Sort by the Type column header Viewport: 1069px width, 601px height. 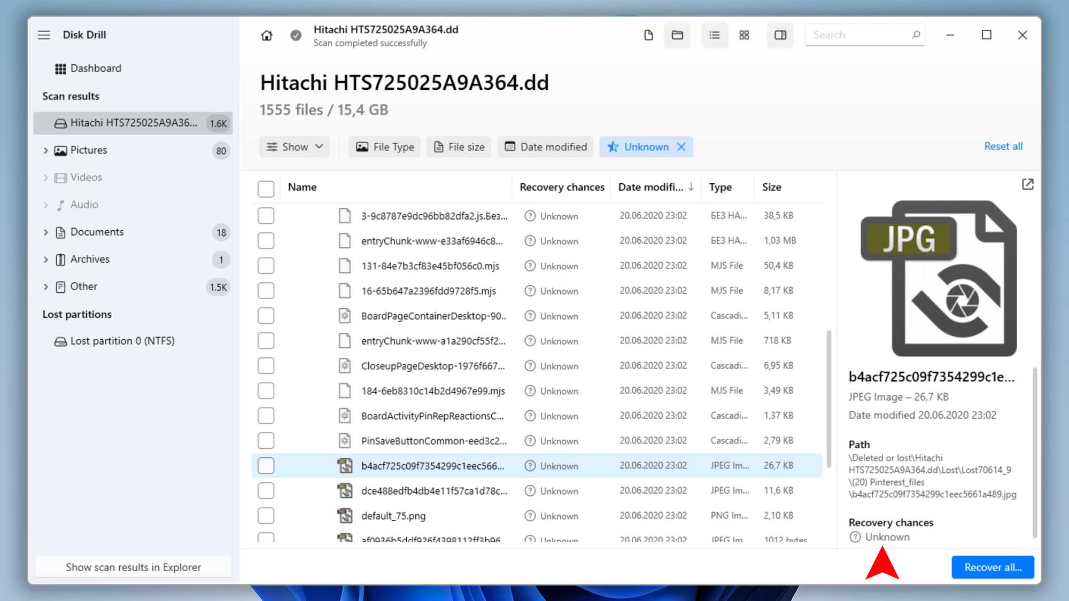(x=720, y=187)
